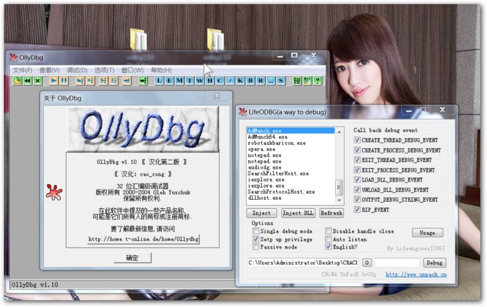Screen dimensions: 487x307
Task: Click the Inject DLL button
Action: tap(298, 213)
